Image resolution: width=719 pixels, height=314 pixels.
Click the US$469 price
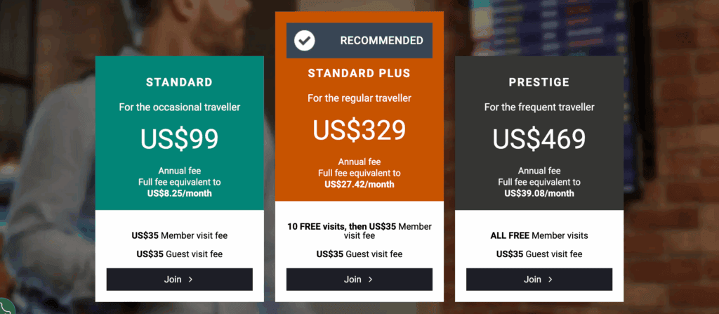(539, 138)
